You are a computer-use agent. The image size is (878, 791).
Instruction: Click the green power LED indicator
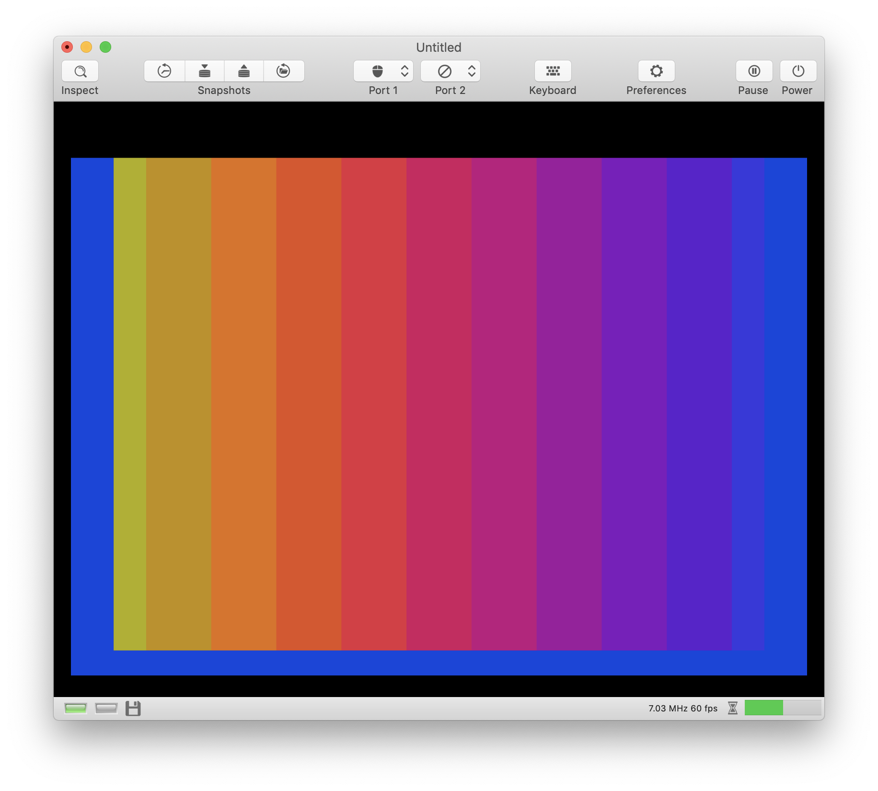point(76,708)
